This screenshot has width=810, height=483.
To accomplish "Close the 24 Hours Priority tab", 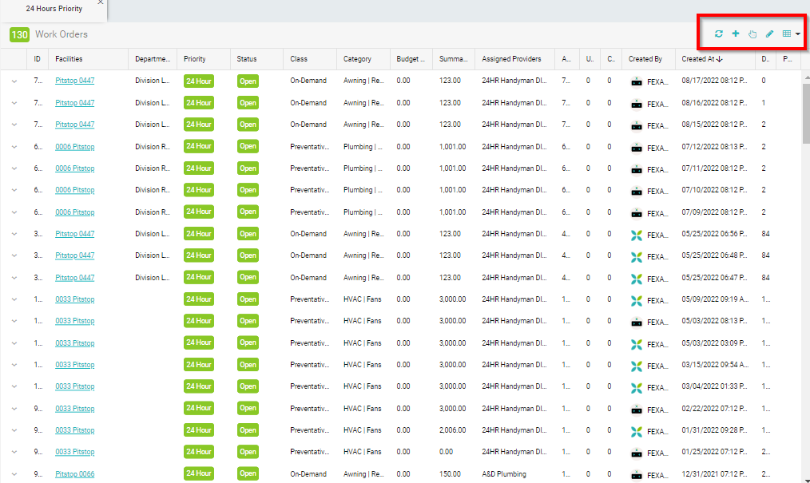I will (x=100, y=2).
